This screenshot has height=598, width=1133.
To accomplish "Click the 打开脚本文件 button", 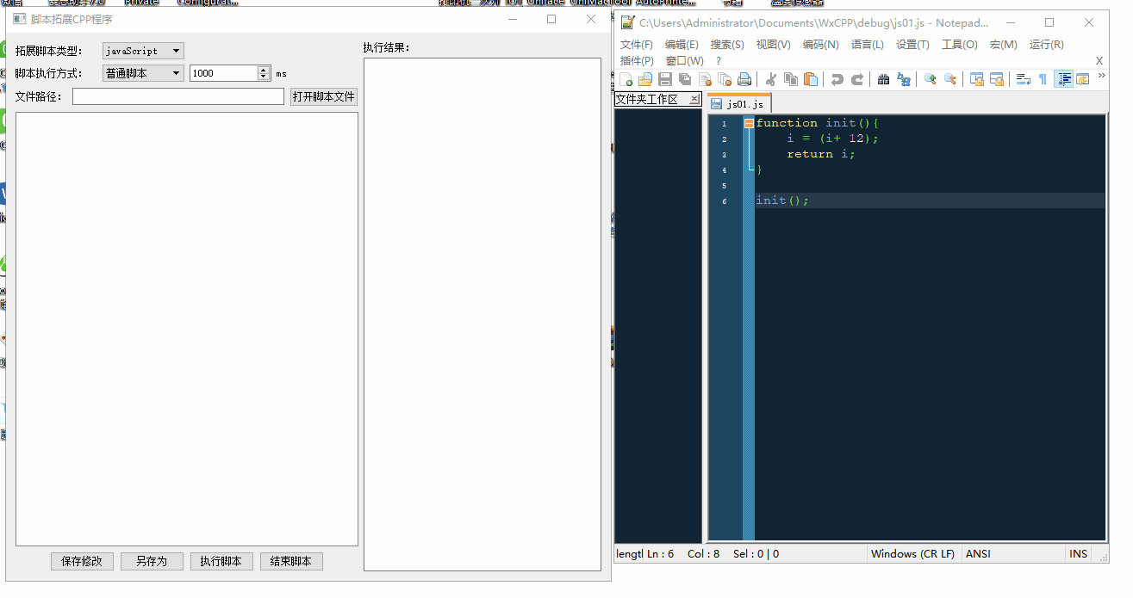I will click(325, 96).
